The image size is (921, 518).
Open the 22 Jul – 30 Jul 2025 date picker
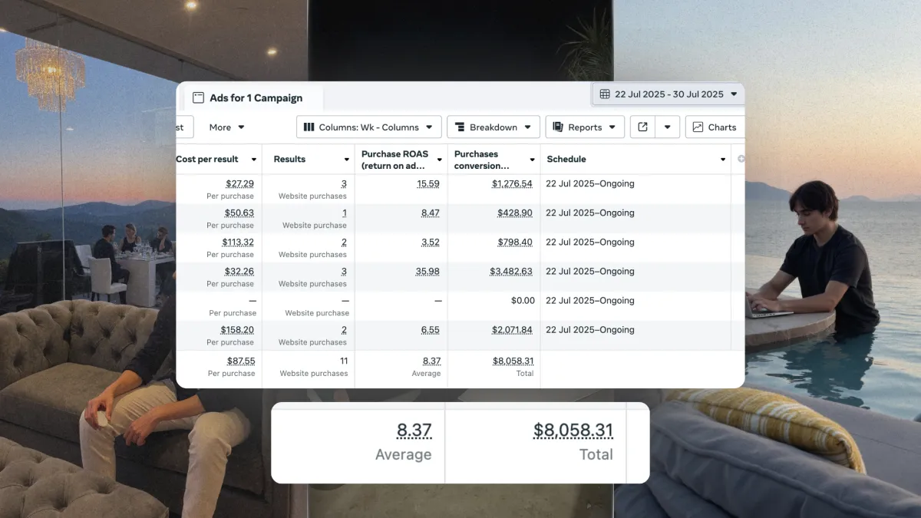[x=668, y=94]
